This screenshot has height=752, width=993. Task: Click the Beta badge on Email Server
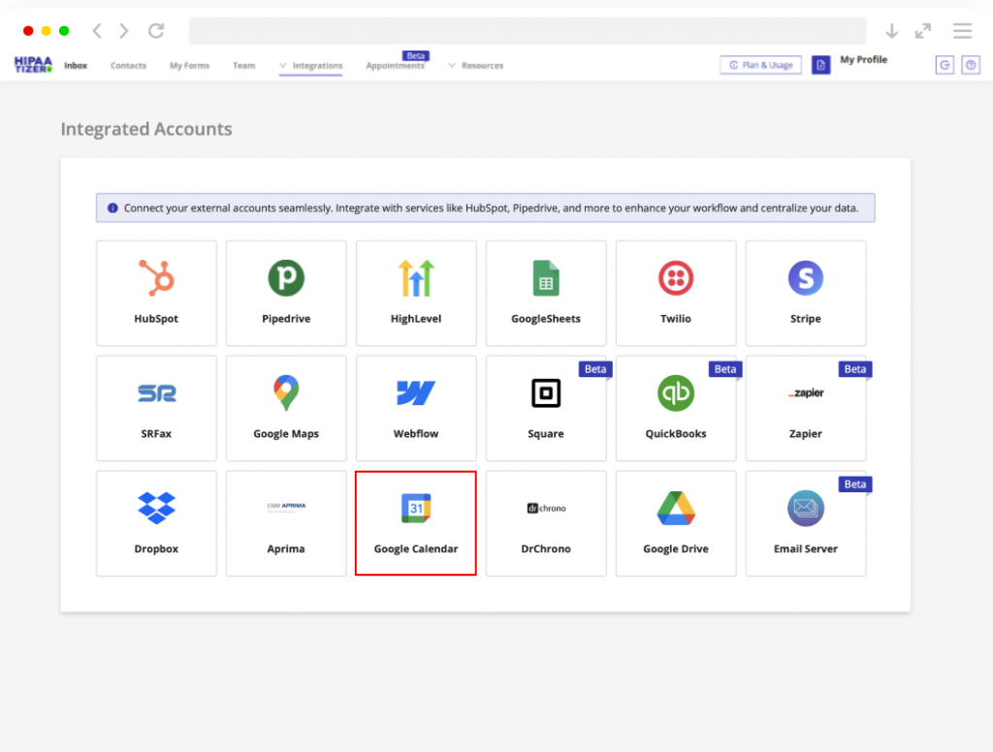click(x=855, y=485)
